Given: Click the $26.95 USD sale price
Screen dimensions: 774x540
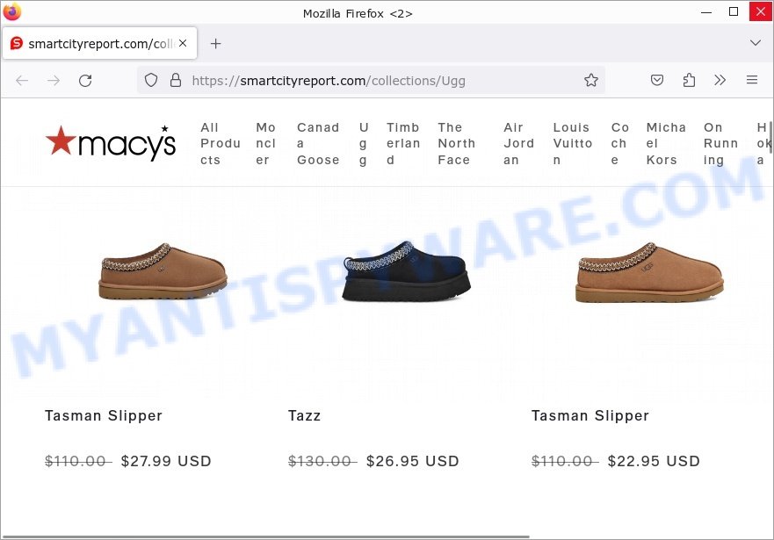Looking at the screenshot, I should tap(413, 461).
